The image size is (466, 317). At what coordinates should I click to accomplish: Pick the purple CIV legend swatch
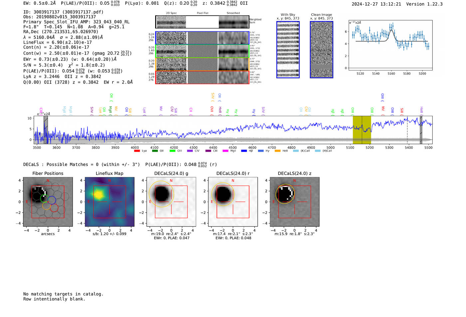pos(190,151)
